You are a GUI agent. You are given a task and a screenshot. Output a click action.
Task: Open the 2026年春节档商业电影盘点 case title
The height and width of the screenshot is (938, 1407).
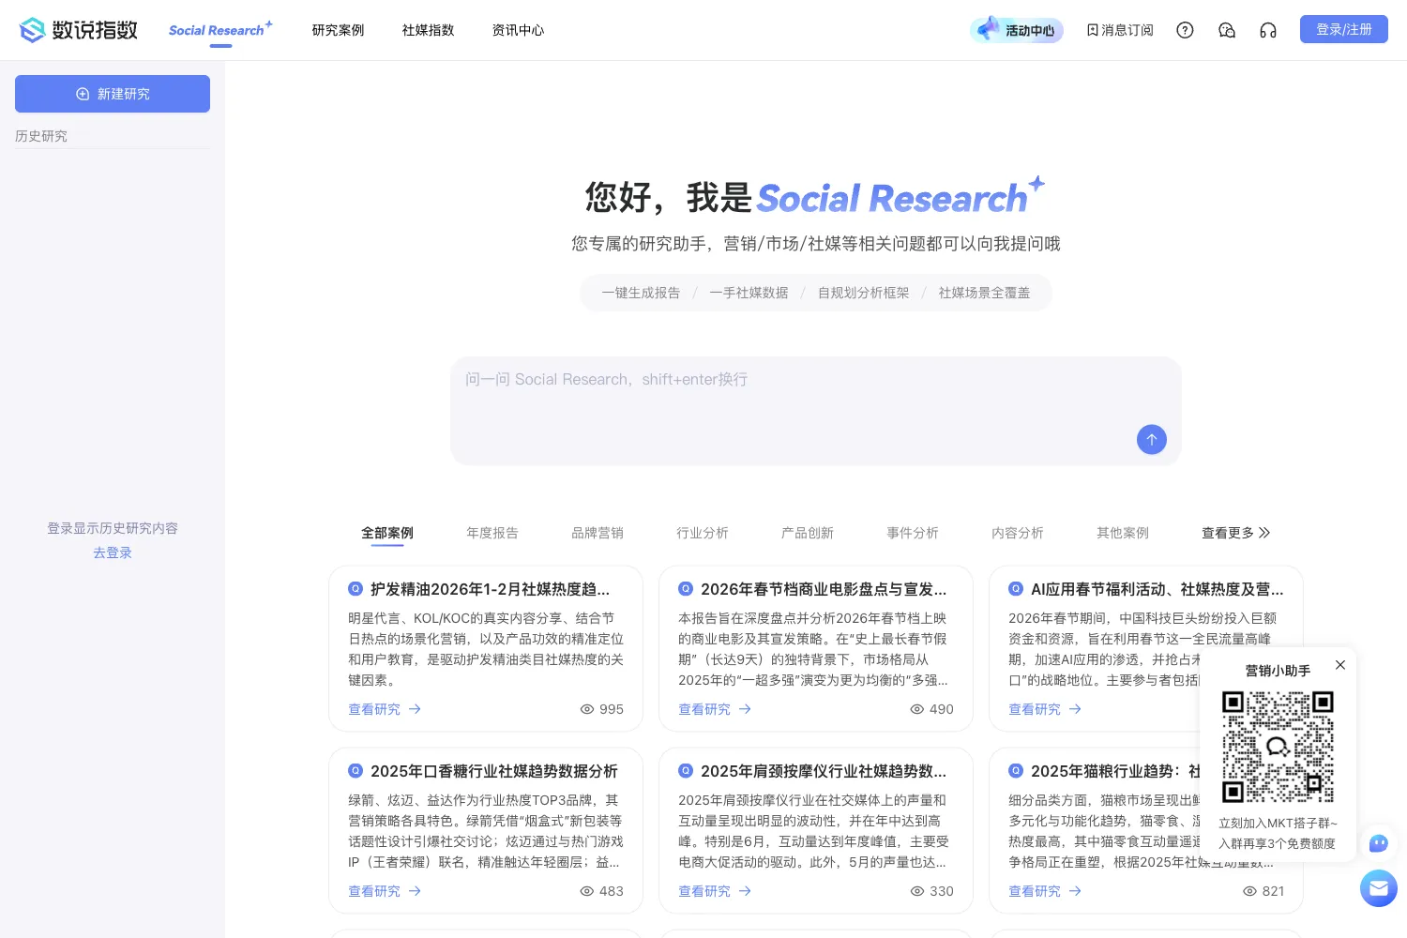tap(824, 589)
